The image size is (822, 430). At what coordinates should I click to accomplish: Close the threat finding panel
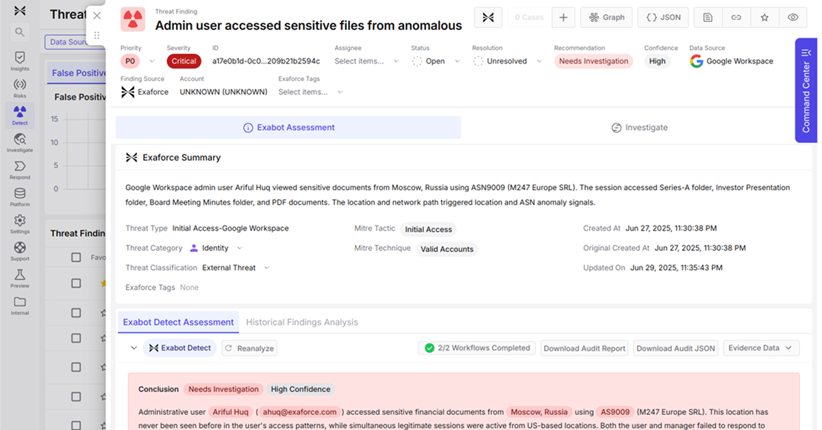[x=97, y=16]
